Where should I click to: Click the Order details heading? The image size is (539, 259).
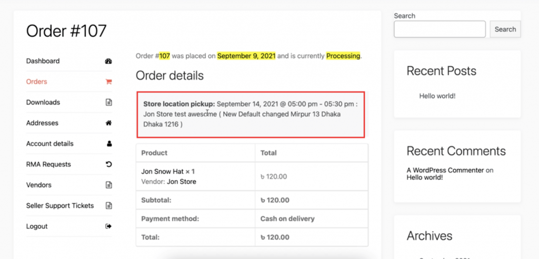pyautogui.click(x=169, y=76)
